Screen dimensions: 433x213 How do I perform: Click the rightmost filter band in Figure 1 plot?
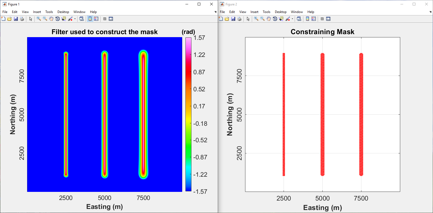coord(143,114)
